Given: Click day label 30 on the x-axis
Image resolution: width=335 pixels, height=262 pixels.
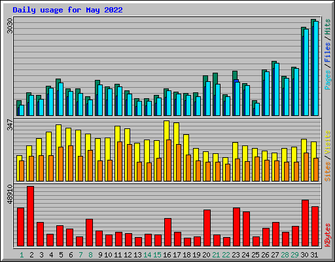Looking at the screenshot, I should tap(304, 255).
